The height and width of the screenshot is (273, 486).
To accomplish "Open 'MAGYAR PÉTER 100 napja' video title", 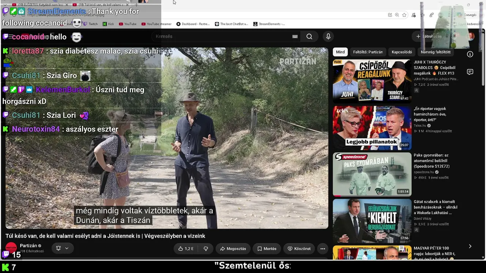I will click(434, 254).
